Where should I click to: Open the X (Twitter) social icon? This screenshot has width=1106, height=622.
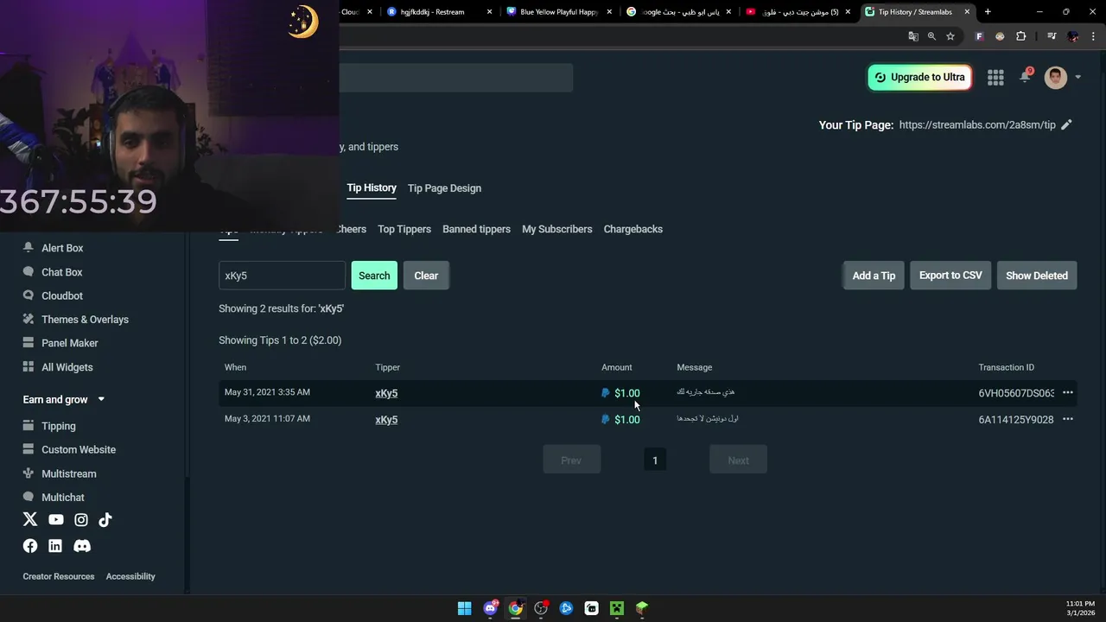[30, 520]
